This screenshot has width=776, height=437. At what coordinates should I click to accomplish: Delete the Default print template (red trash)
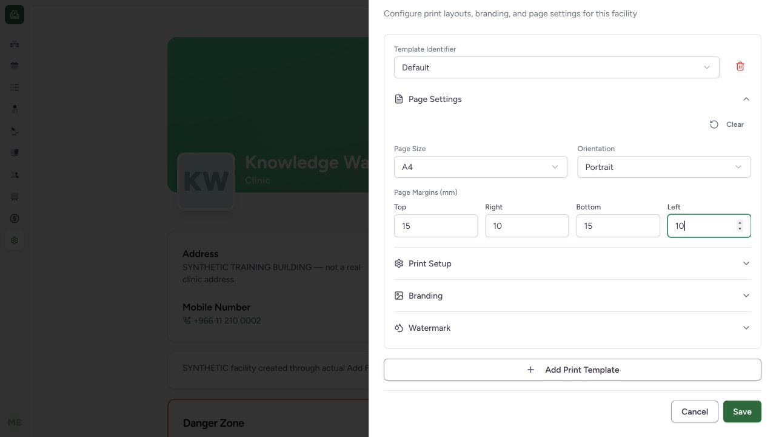[740, 67]
